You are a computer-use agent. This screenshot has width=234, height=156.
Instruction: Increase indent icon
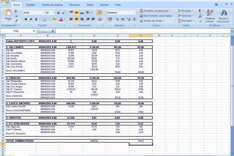point(93,19)
